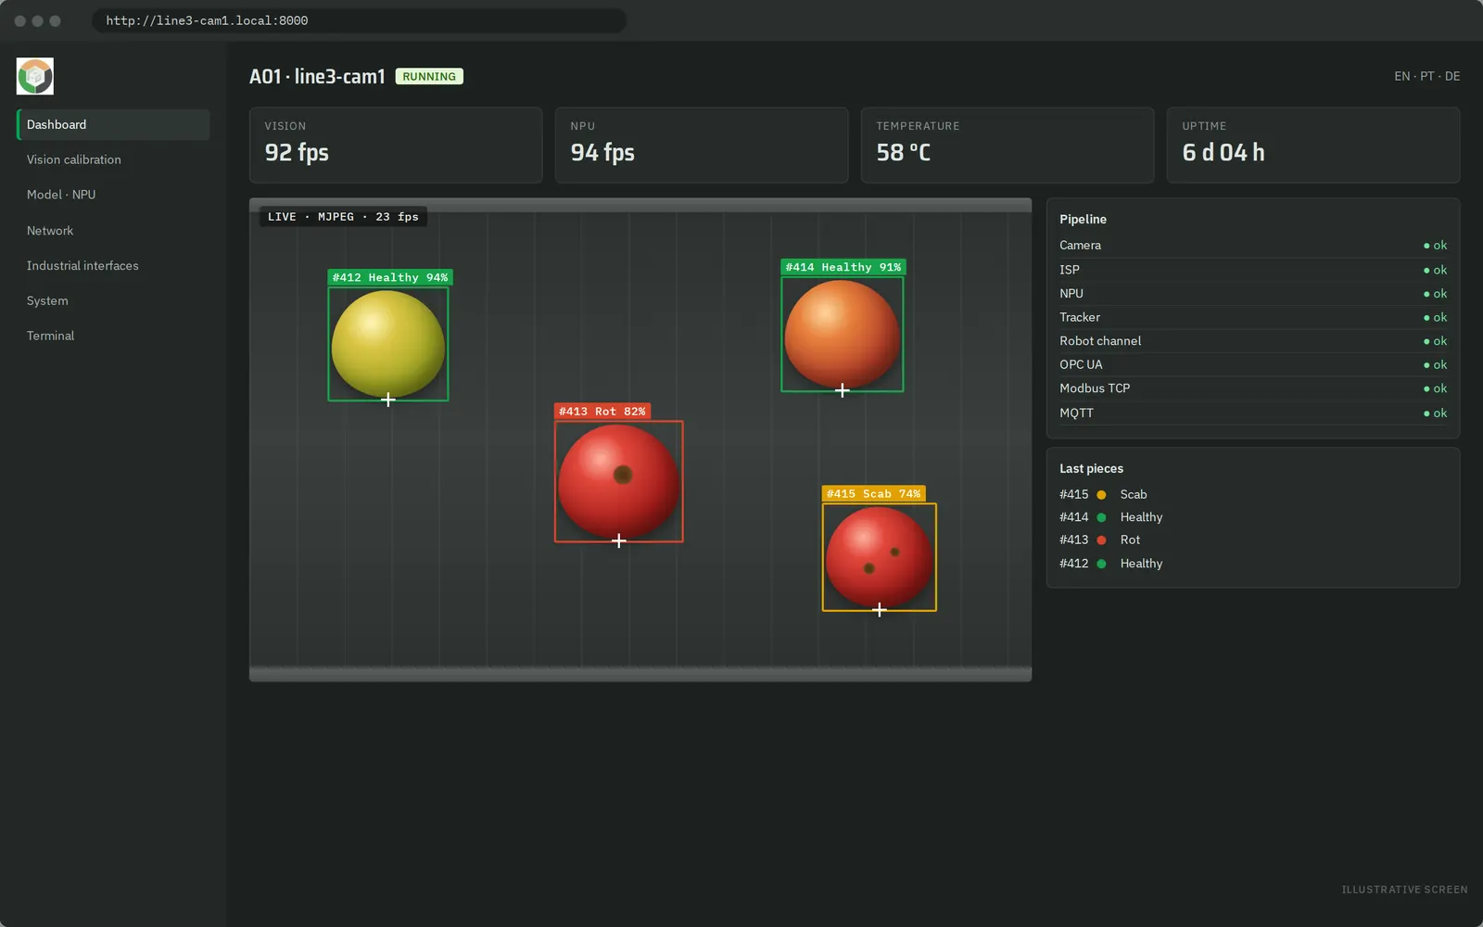The image size is (1483, 927).
Task: Switch language to DE
Action: pyautogui.click(x=1452, y=76)
